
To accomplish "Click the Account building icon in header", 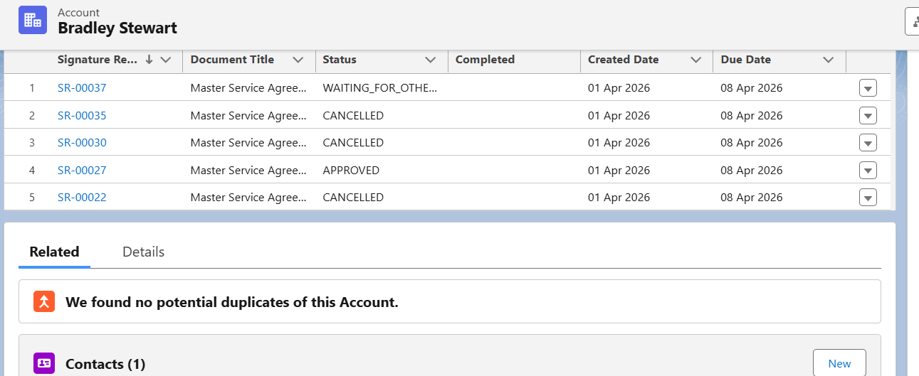I will click(33, 20).
